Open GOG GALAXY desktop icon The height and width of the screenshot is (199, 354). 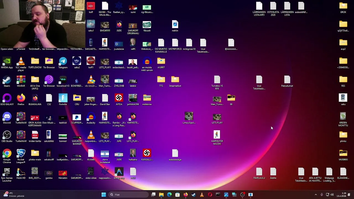(x=7, y=100)
